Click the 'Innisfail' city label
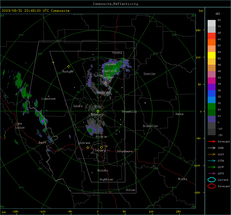This screenshot has height=215, width=231. (103, 93)
